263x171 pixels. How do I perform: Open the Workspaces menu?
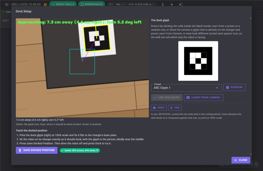(x=92, y=4)
